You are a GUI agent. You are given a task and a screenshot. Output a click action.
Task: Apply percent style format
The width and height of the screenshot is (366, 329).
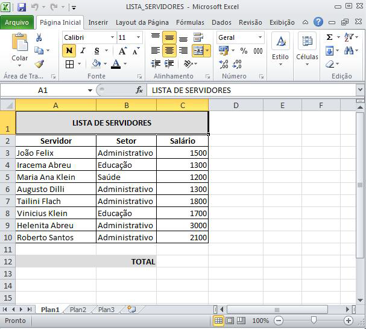[244, 51]
